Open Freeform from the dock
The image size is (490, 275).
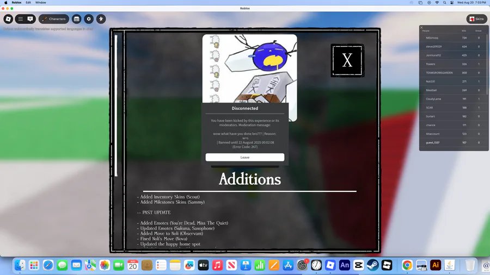(x=189, y=265)
